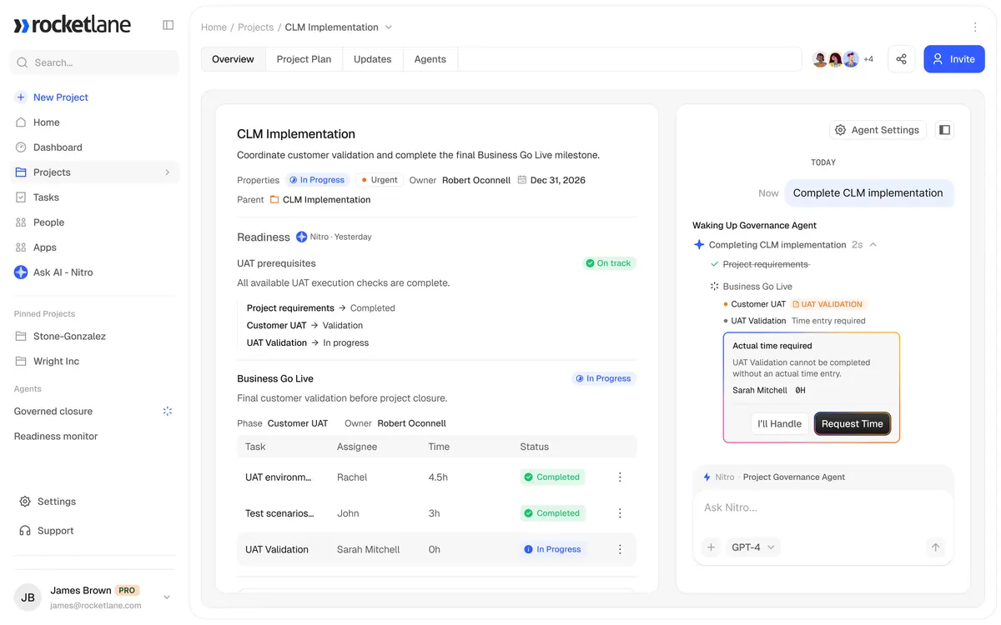Click the 4.5h time cell
Viewport: 1001px width, 625px height.
pyautogui.click(x=439, y=477)
